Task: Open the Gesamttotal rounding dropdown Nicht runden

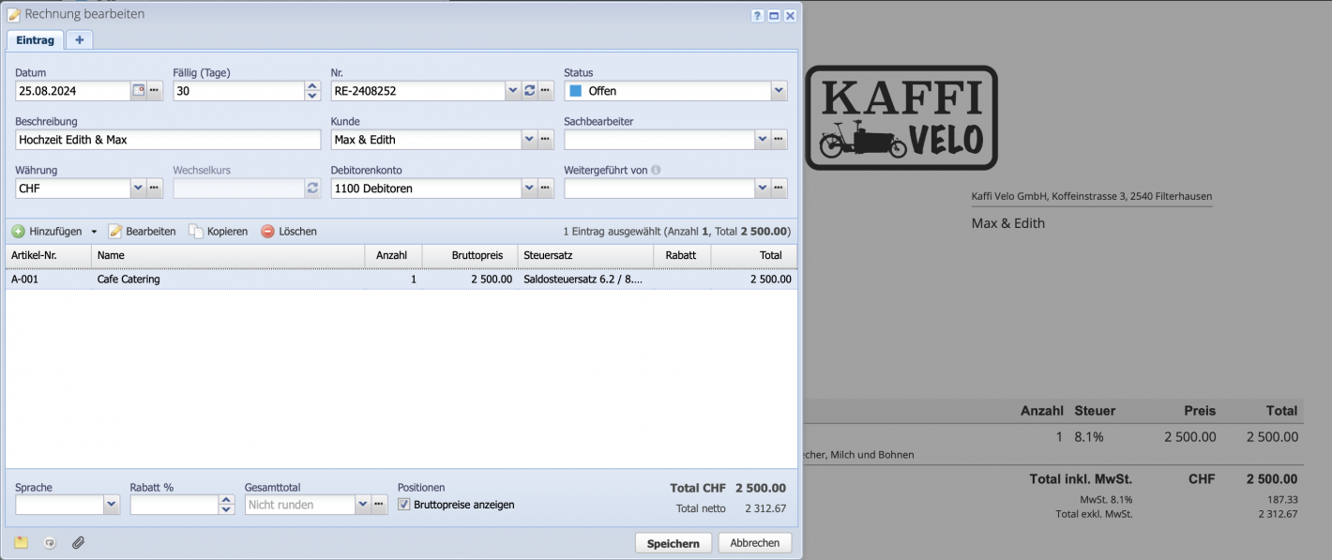Action: [x=363, y=504]
